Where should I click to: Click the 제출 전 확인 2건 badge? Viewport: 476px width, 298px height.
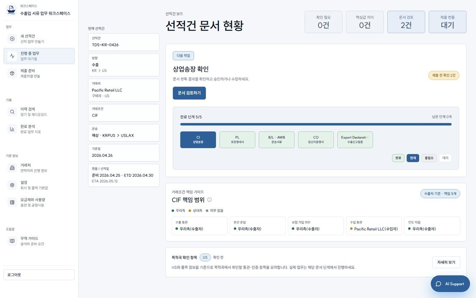pos(444,75)
